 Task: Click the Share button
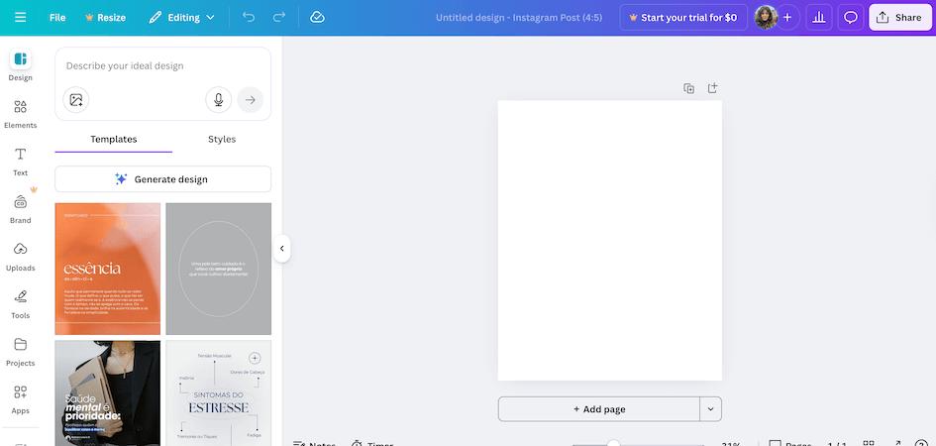coord(900,17)
